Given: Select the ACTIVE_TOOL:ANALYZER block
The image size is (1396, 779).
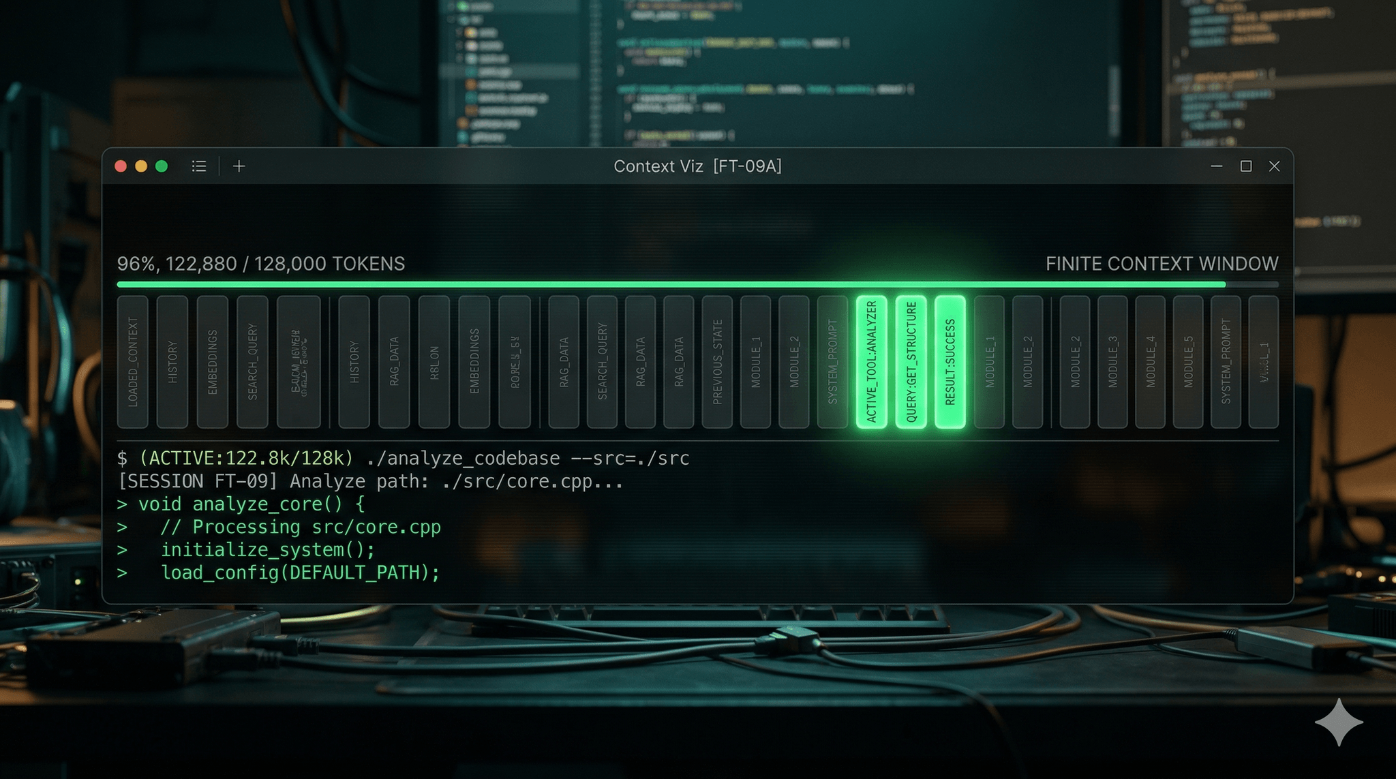Looking at the screenshot, I should coord(871,362).
